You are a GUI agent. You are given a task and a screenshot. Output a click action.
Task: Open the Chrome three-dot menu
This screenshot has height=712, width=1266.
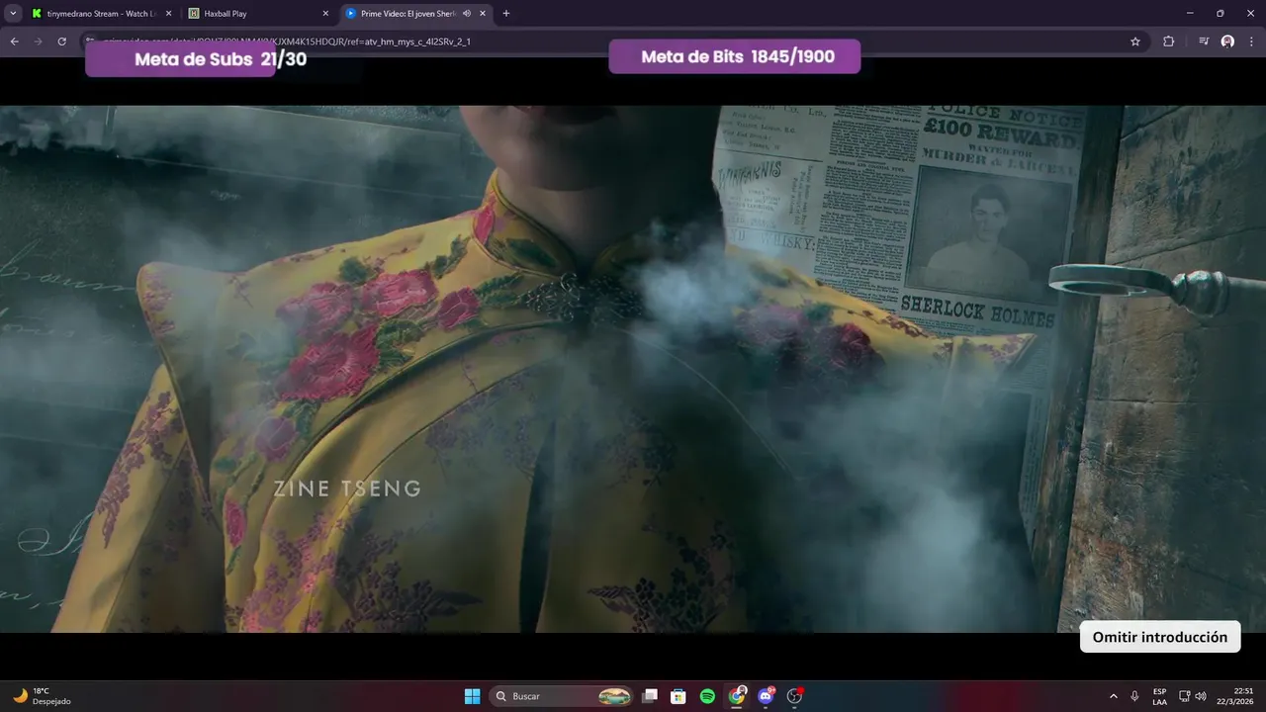[1252, 42]
